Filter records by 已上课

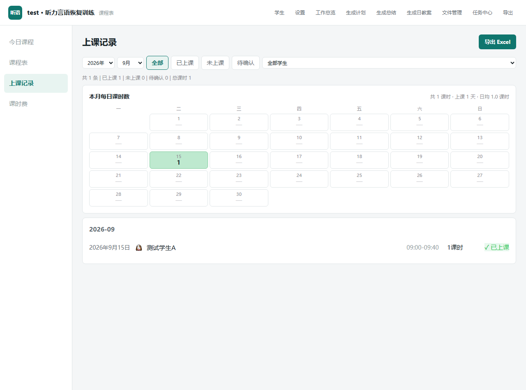tap(185, 63)
